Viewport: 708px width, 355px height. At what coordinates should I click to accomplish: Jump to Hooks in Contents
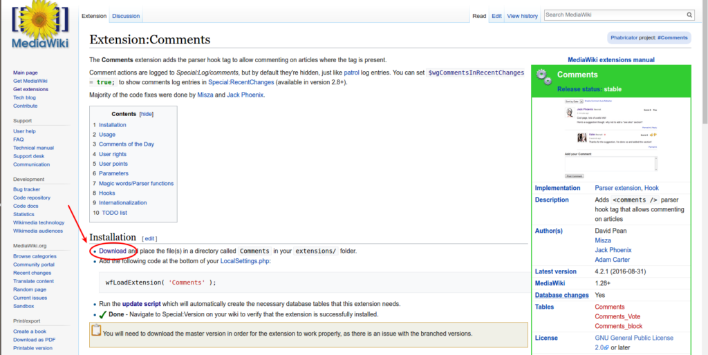107,193
